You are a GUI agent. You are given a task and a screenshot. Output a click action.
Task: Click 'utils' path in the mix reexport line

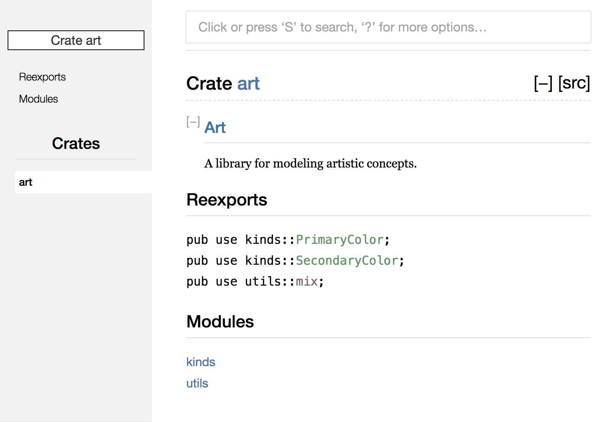[x=263, y=281]
